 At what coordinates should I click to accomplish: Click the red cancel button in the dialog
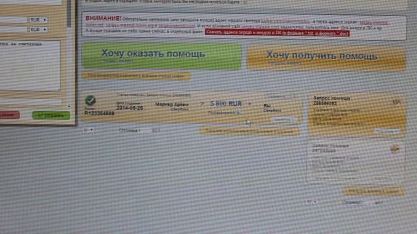9,115
